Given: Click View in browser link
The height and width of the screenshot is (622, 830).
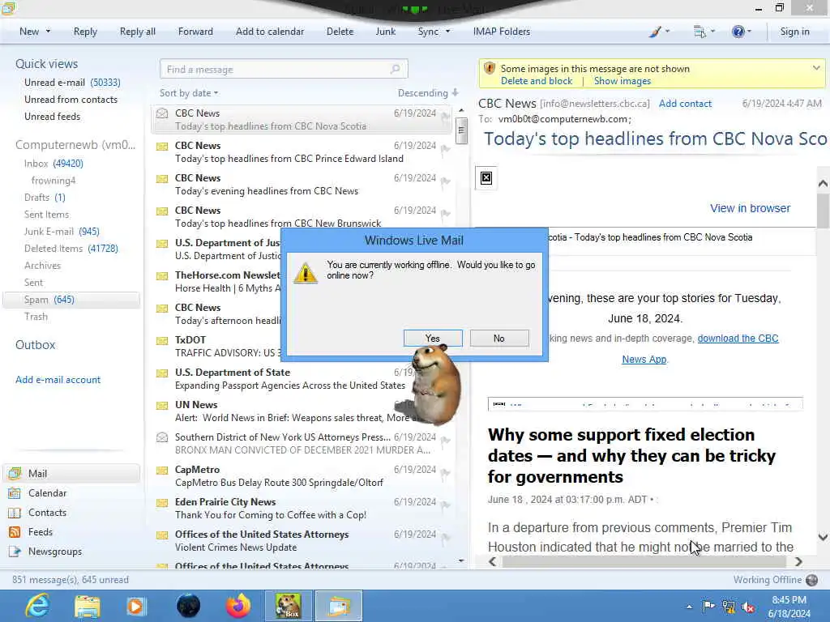Looking at the screenshot, I should tap(750, 208).
